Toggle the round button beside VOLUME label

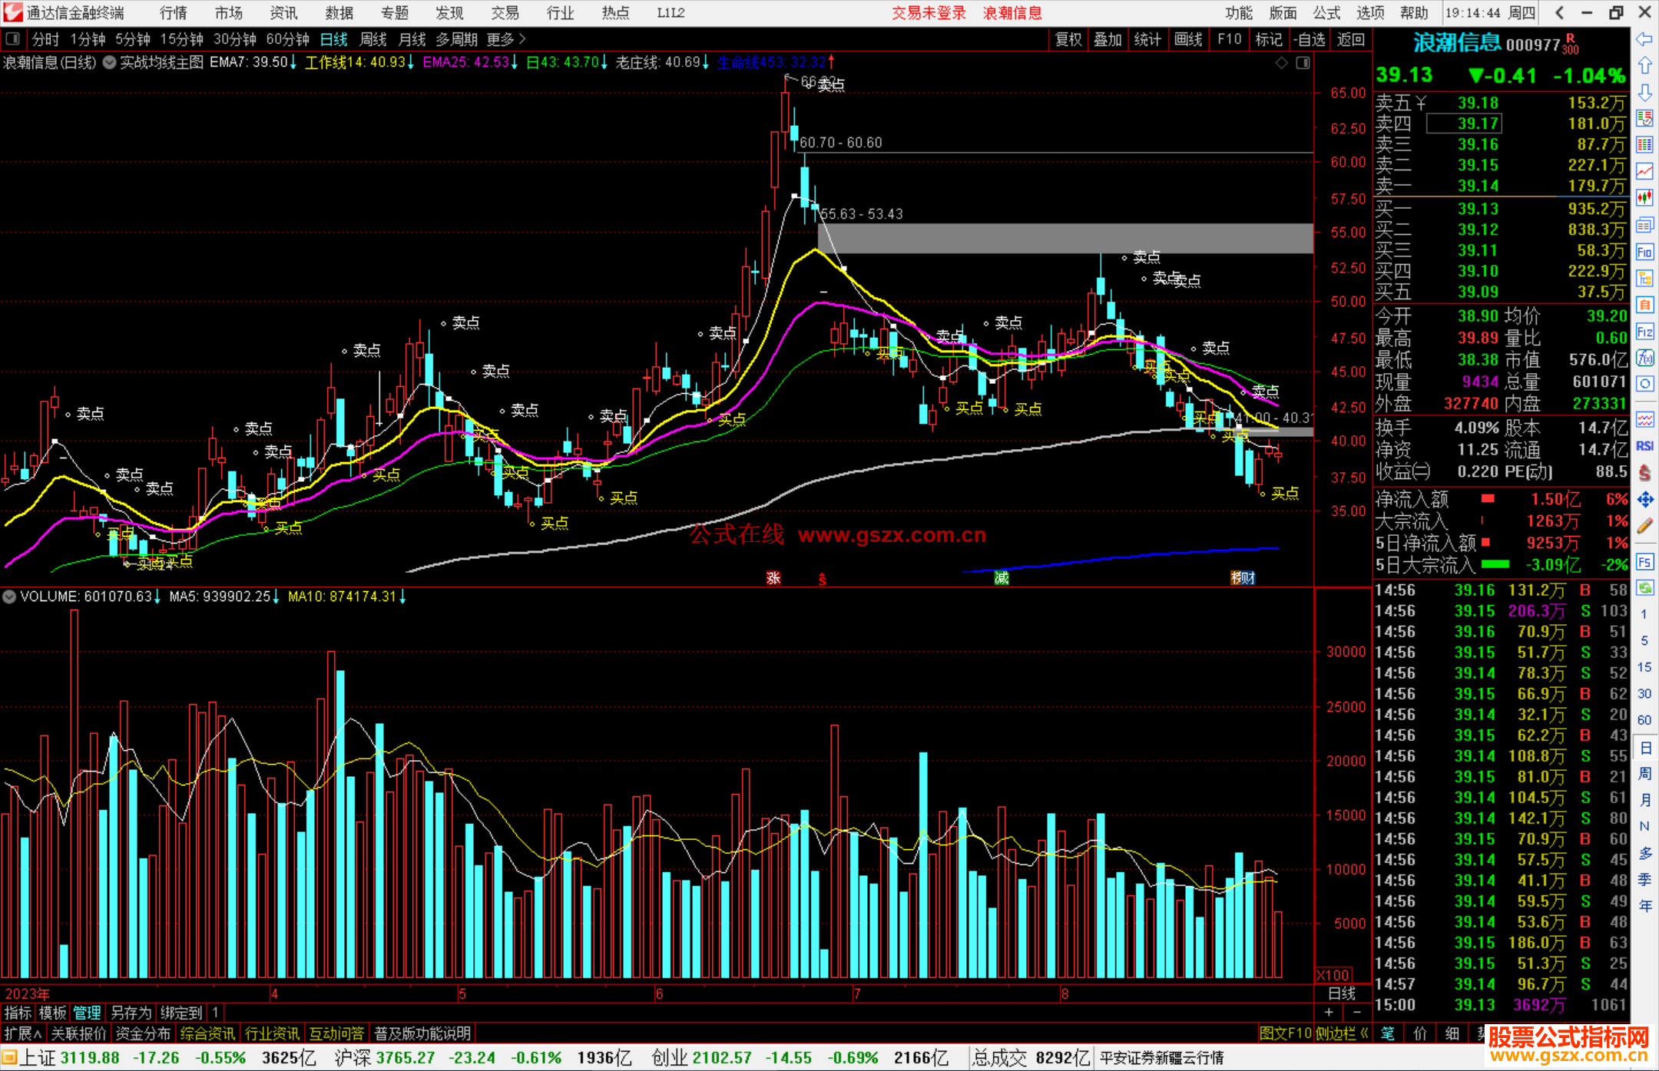coord(9,597)
